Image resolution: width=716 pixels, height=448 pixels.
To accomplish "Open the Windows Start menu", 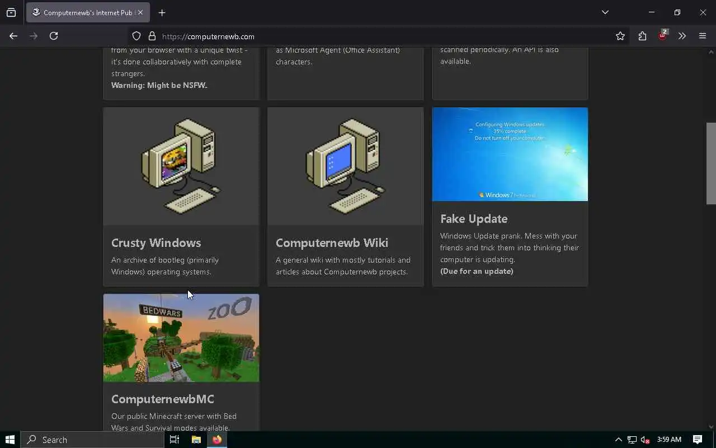I will coord(10,440).
